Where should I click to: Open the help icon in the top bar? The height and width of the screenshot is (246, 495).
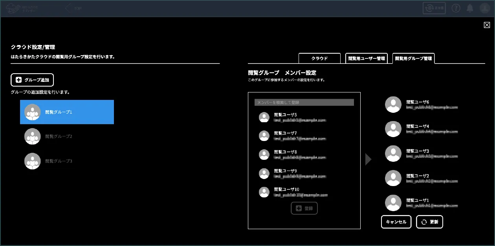pyautogui.click(x=456, y=8)
